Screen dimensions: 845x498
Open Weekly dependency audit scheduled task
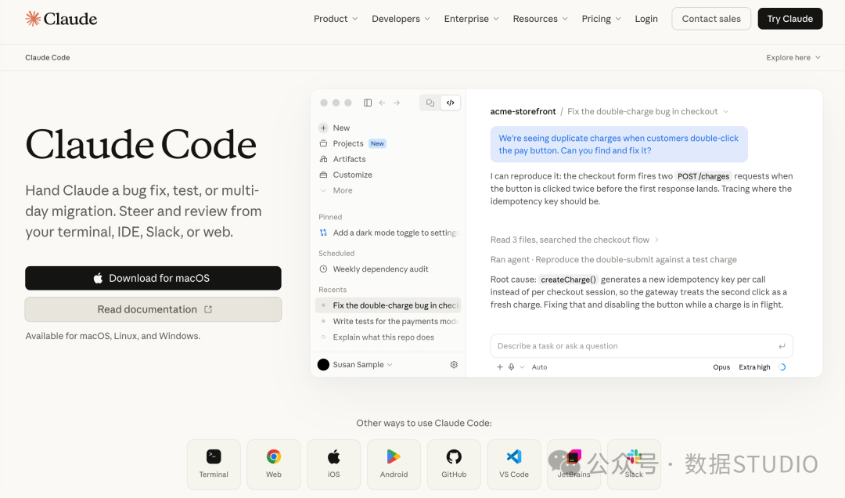(x=380, y=269)
